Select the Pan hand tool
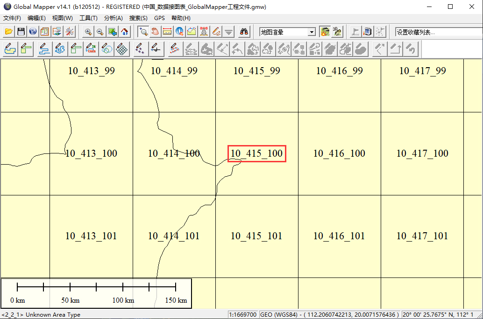This screenshot has height=319, width=483. pyautogui.click(x=156, y=32)
